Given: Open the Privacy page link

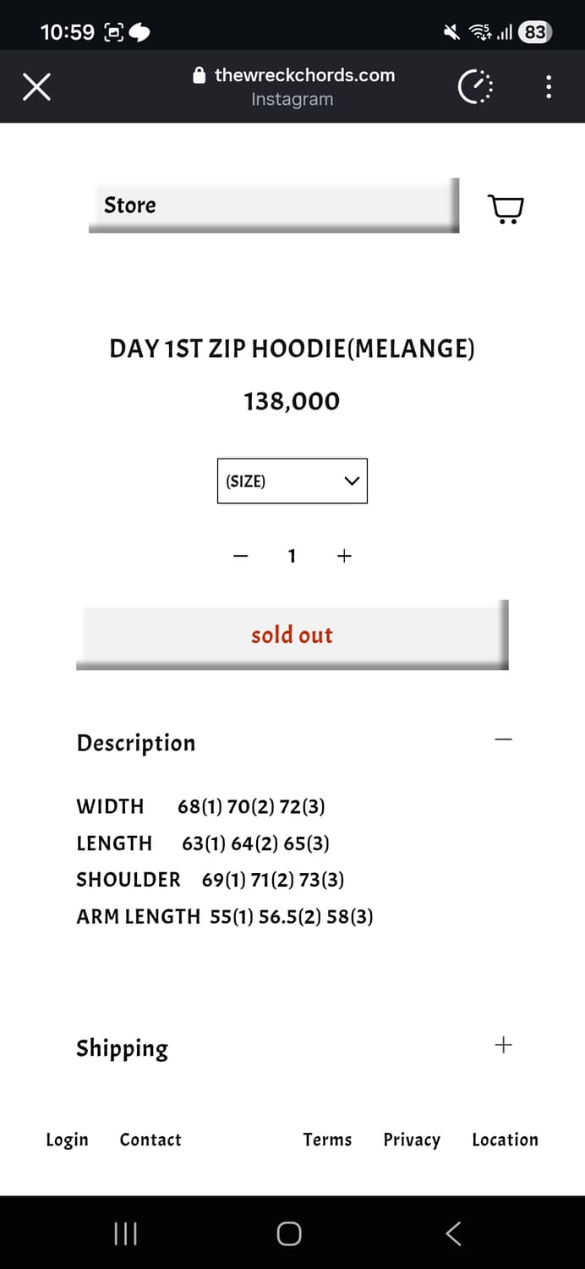Looking at the screenshot, I should coord(412,1140).
